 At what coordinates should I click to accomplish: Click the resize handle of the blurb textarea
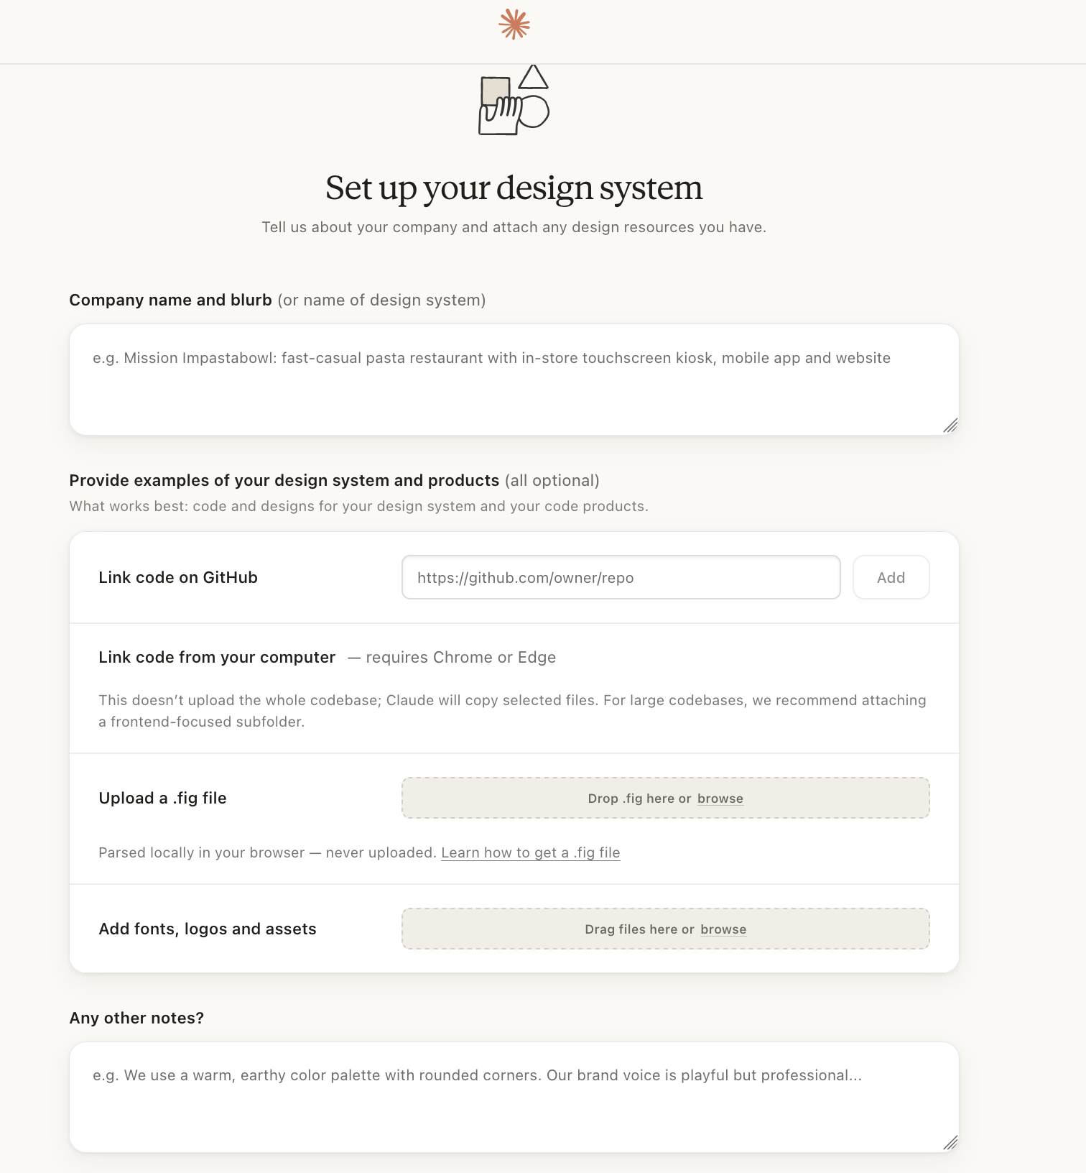tap(951, 427)
